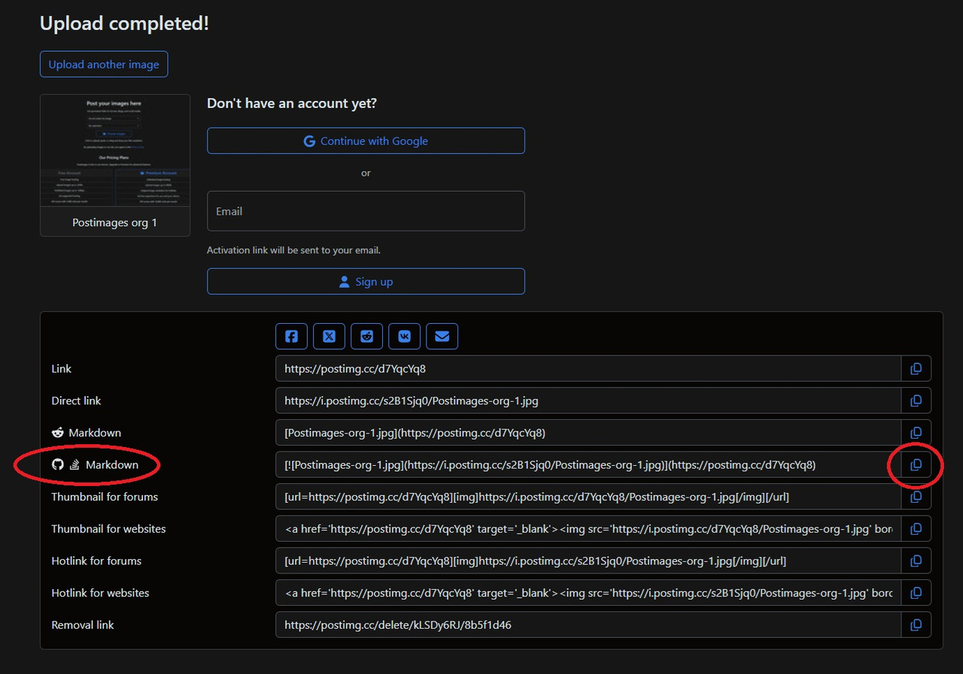This screenshot has height=674, width=963.
Task: Copy the Removal link
Action: pyautogui.click(x=916, y=624)
